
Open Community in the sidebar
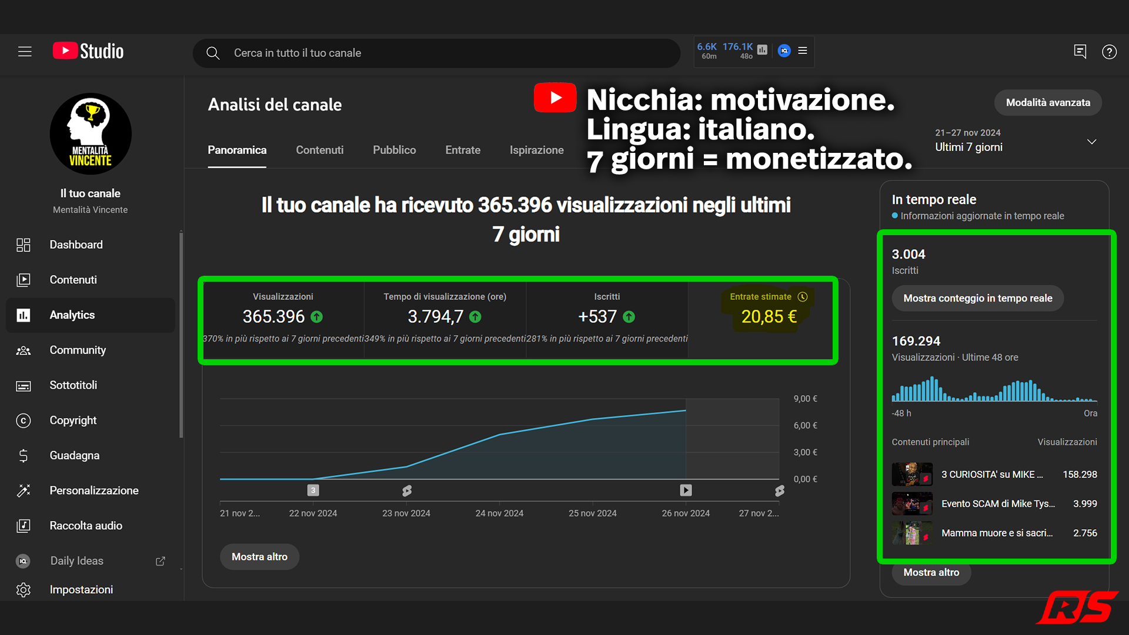[91, 350]
